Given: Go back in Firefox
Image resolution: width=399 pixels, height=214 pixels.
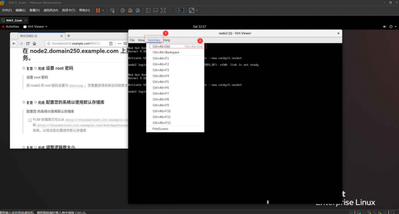Looking at the screenshot, I should [14, 44].
